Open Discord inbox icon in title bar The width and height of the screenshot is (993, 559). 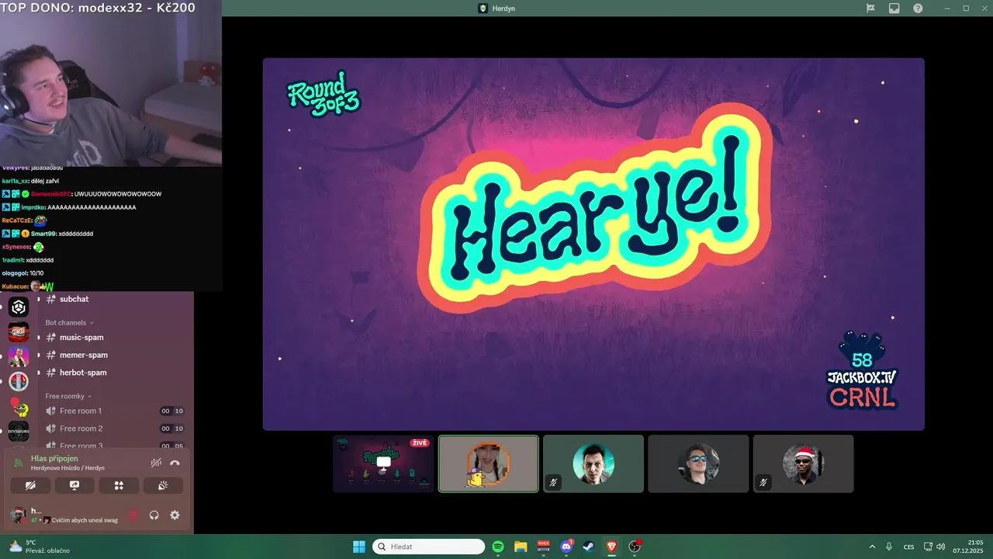tap(894, 8)
